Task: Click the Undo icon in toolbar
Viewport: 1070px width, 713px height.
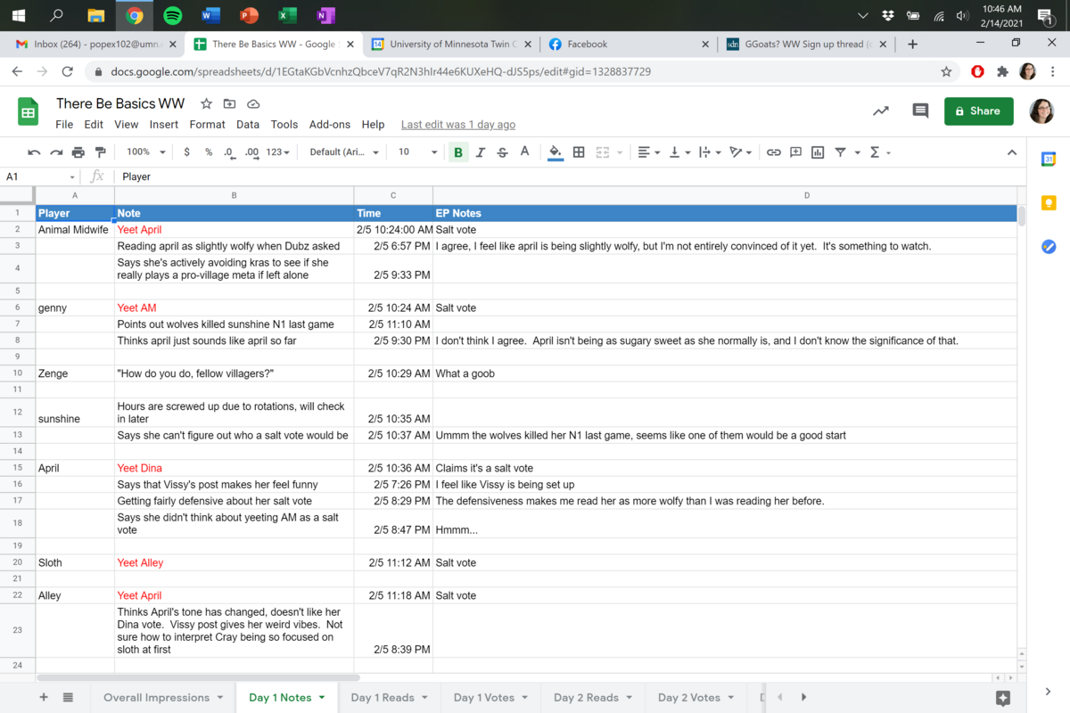Action: (34, 152)
